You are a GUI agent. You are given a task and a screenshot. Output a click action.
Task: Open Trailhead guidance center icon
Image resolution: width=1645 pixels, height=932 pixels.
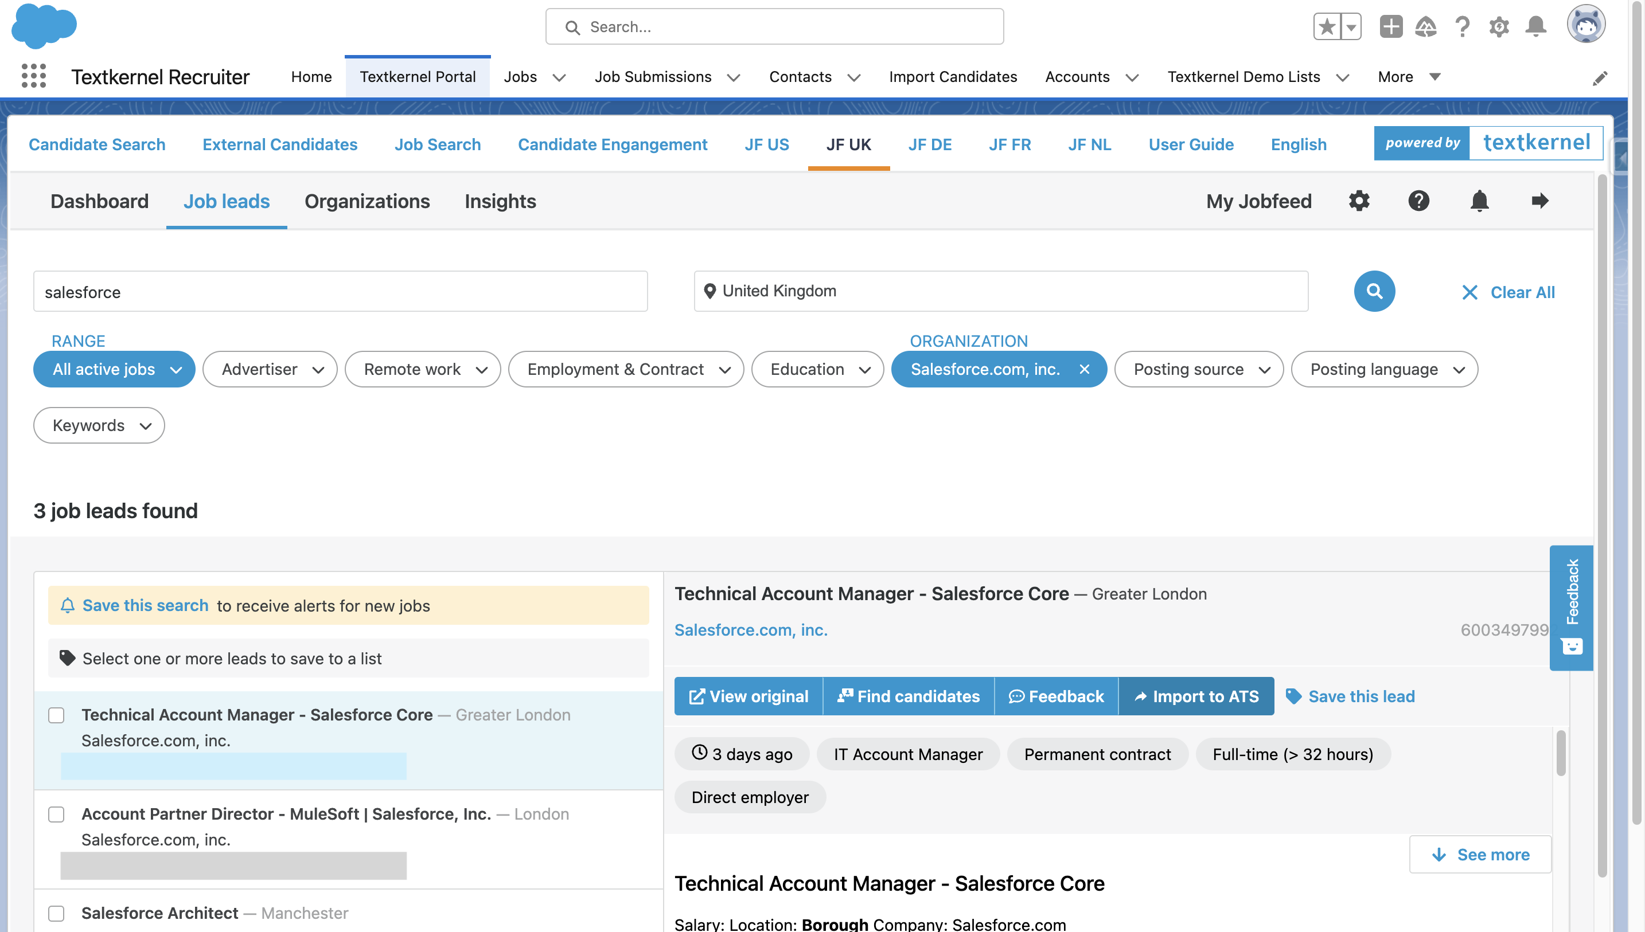[1425, 27]
